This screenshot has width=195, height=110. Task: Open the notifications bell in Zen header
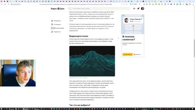(138, 9)
